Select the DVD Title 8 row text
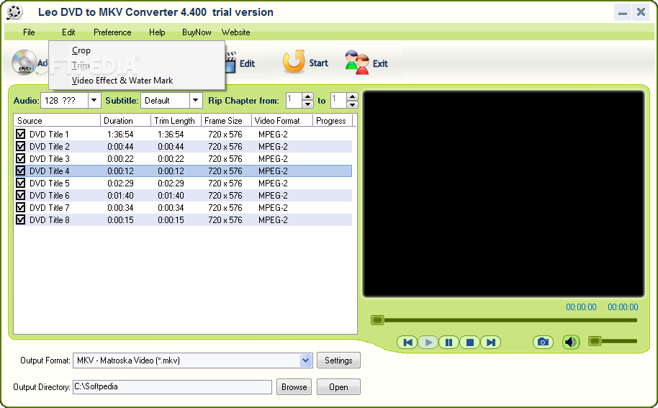Screen dimensions: 658x408 (x=49, y=219)
